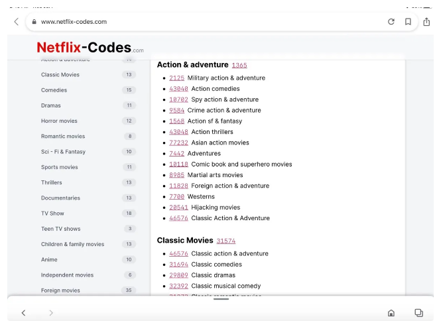This screenshot has height=321, width=441.
Task: Select Romantic movies in the sidebar
Action: point(63,136)
